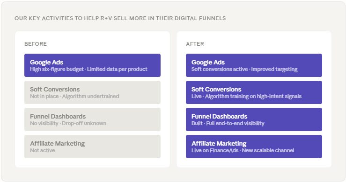Screen dimensions: 346x182
Task: Click 'High six-figure budget' subtitle text
Action: tap(57, 70)
